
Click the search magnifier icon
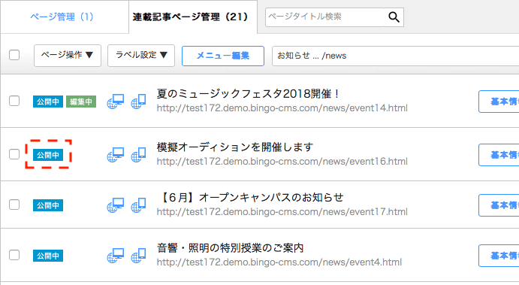pyautogui.click(x=394, y=17)
